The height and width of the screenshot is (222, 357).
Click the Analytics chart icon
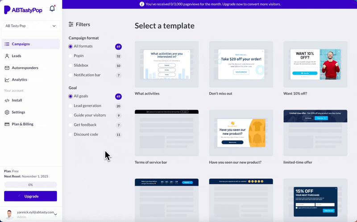point(7,80)
